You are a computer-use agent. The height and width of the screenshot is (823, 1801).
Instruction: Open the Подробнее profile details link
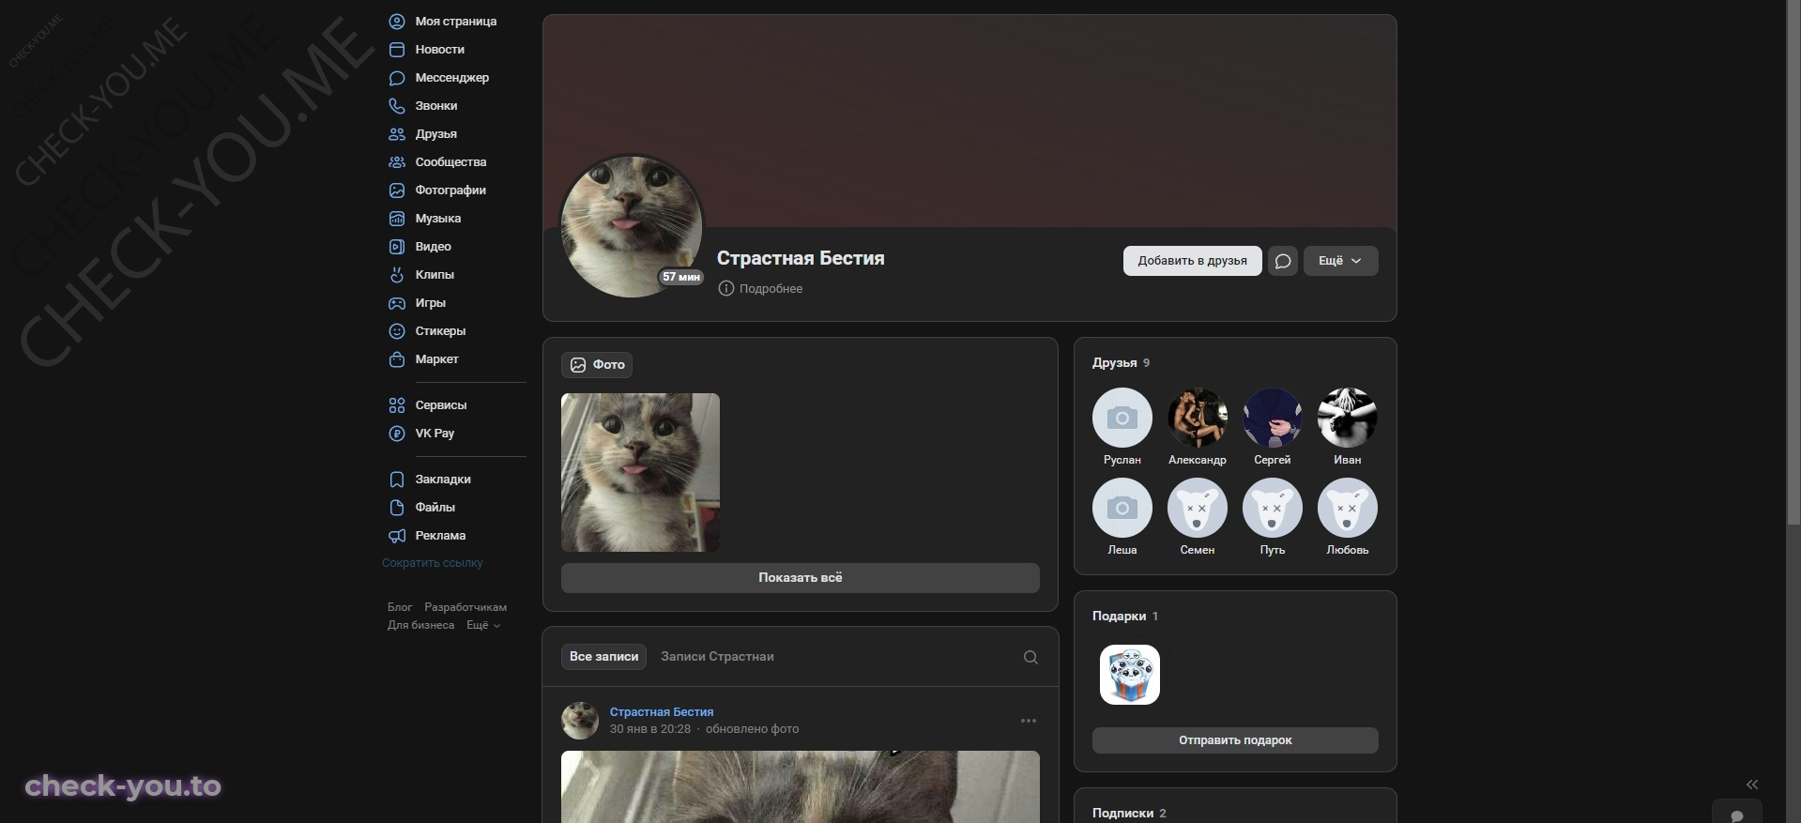(x=771, y=289)
